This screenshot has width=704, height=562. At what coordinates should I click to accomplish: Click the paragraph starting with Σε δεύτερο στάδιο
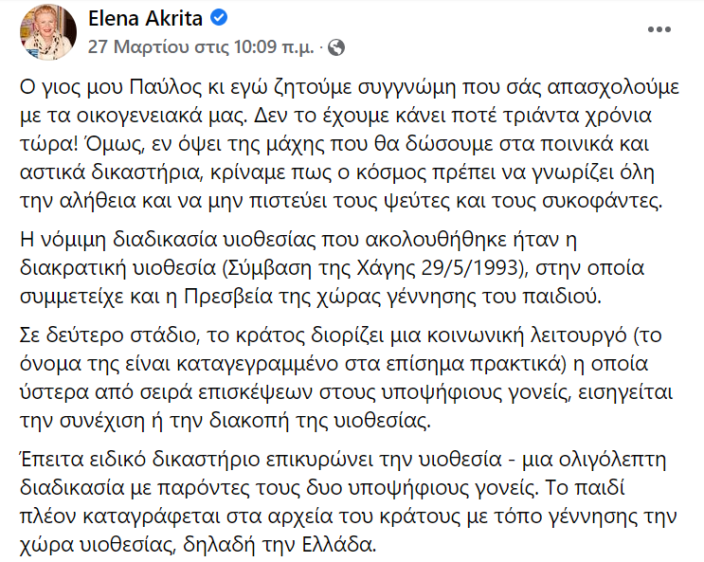[x=346, y=378]
